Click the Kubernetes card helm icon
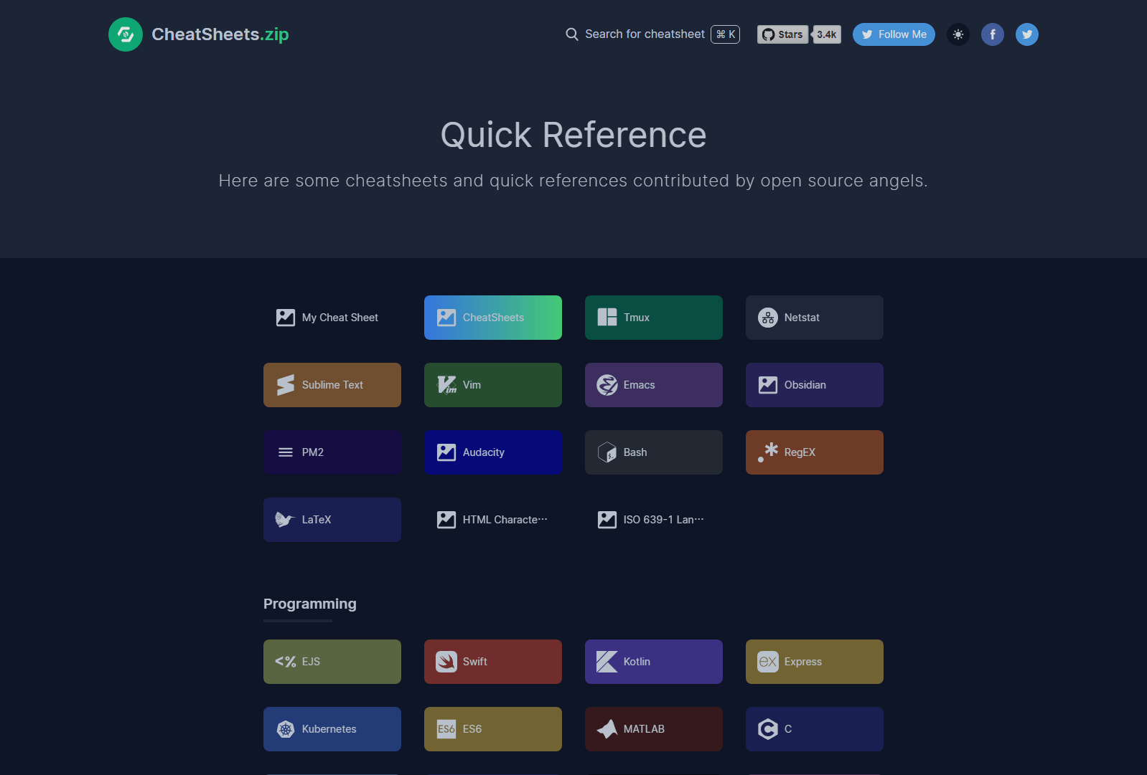 tap(286, 729)
